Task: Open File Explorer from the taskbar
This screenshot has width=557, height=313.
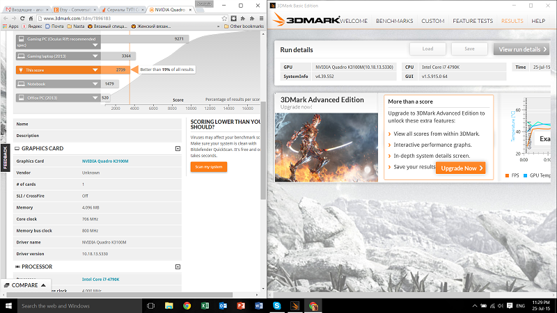Action: click(168, 305)
